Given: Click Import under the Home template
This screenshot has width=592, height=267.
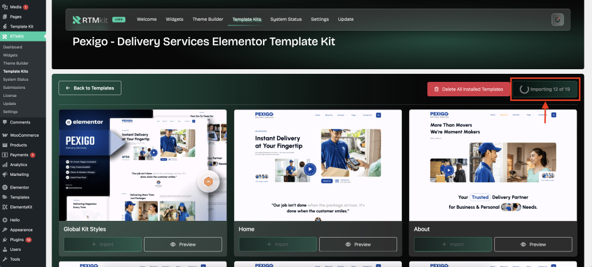Looking at the screenshot, I should pos(278,245).
